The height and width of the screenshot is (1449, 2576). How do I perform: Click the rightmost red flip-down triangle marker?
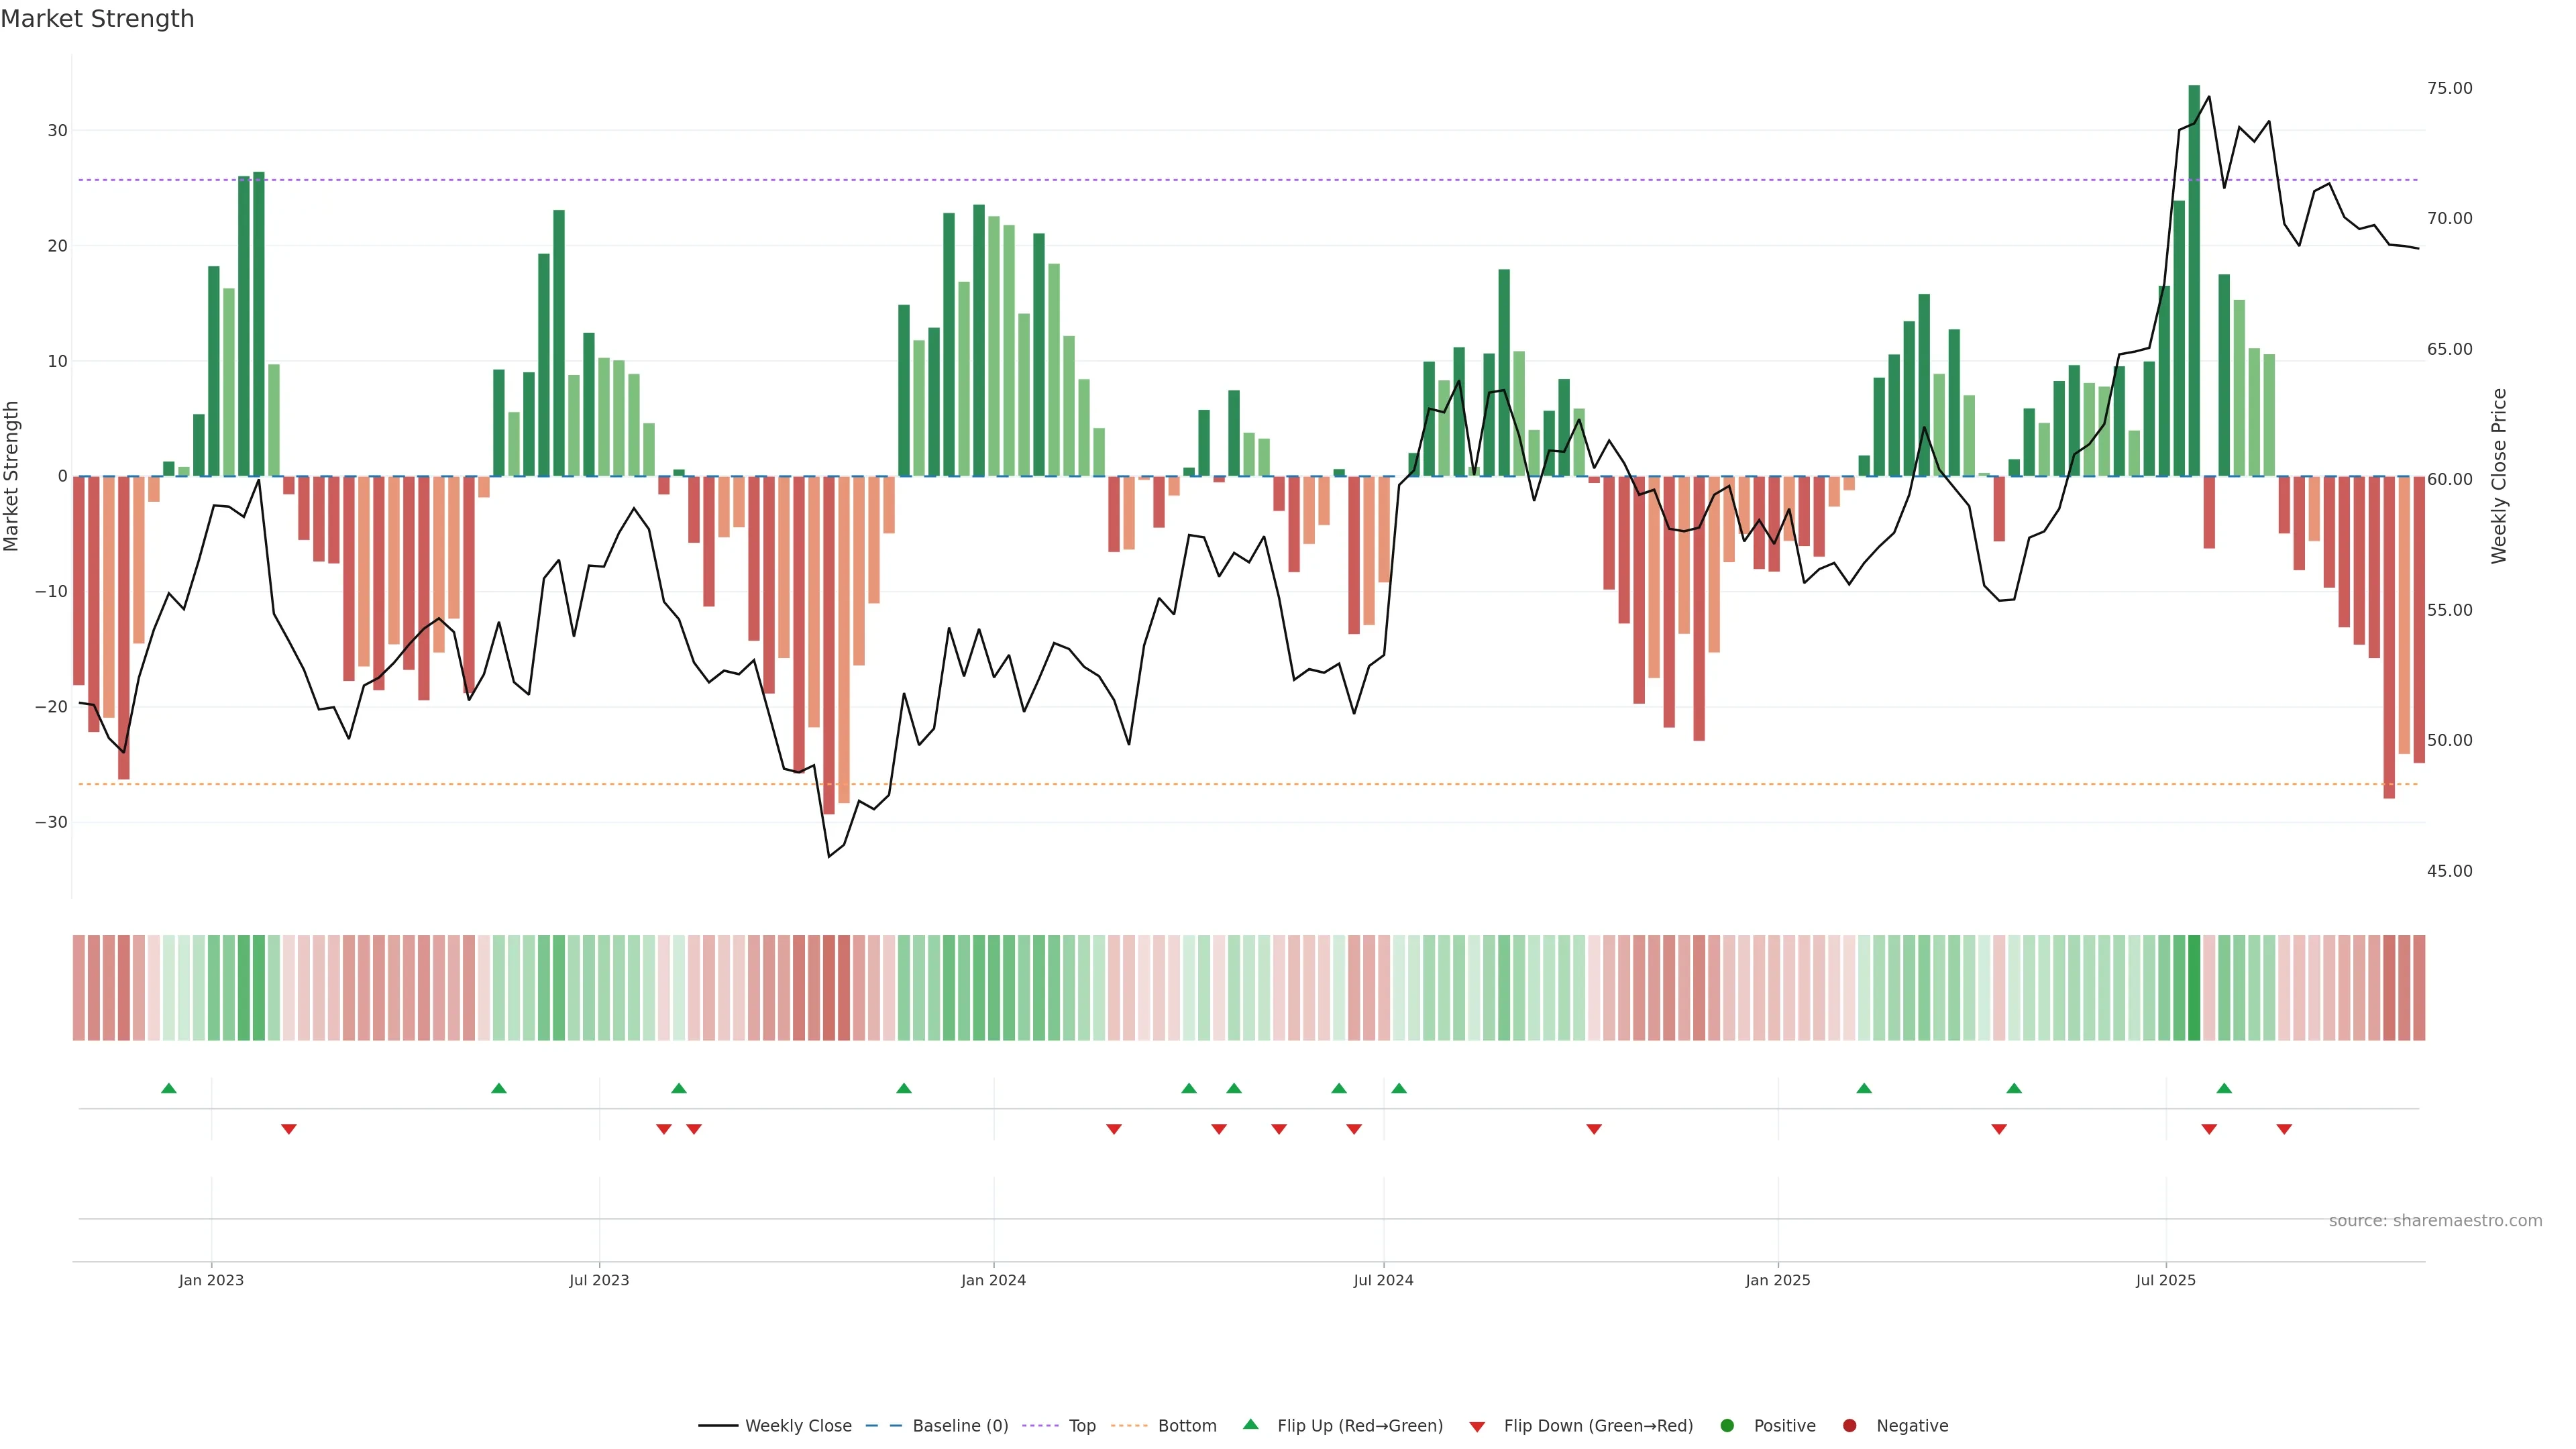[x=2284, y=1129]
